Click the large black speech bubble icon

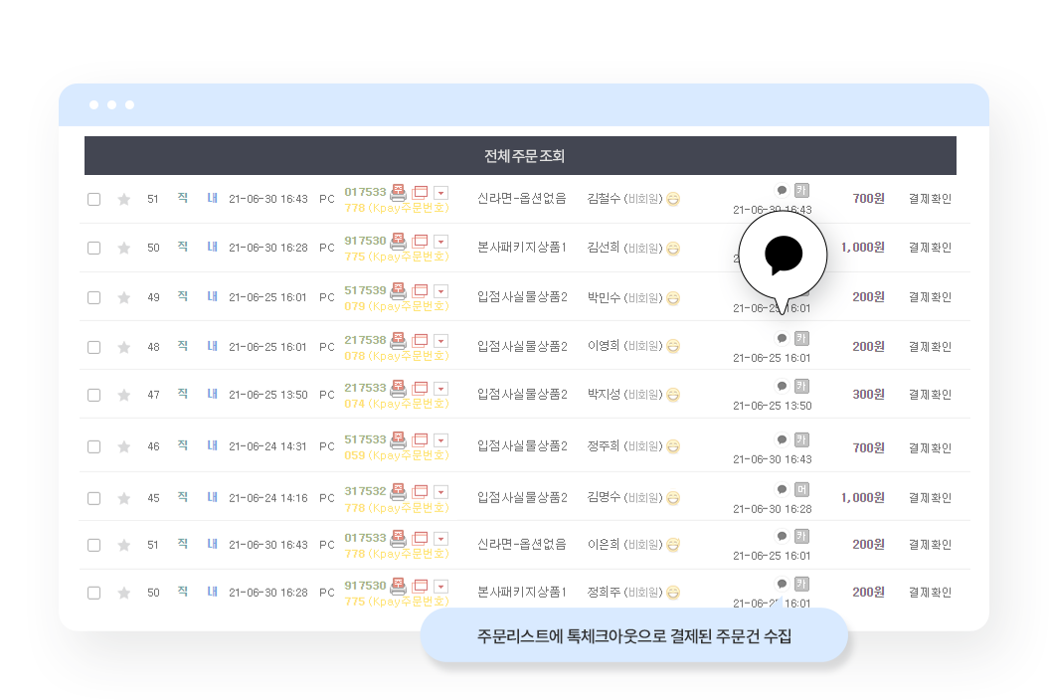coord(783,255)
